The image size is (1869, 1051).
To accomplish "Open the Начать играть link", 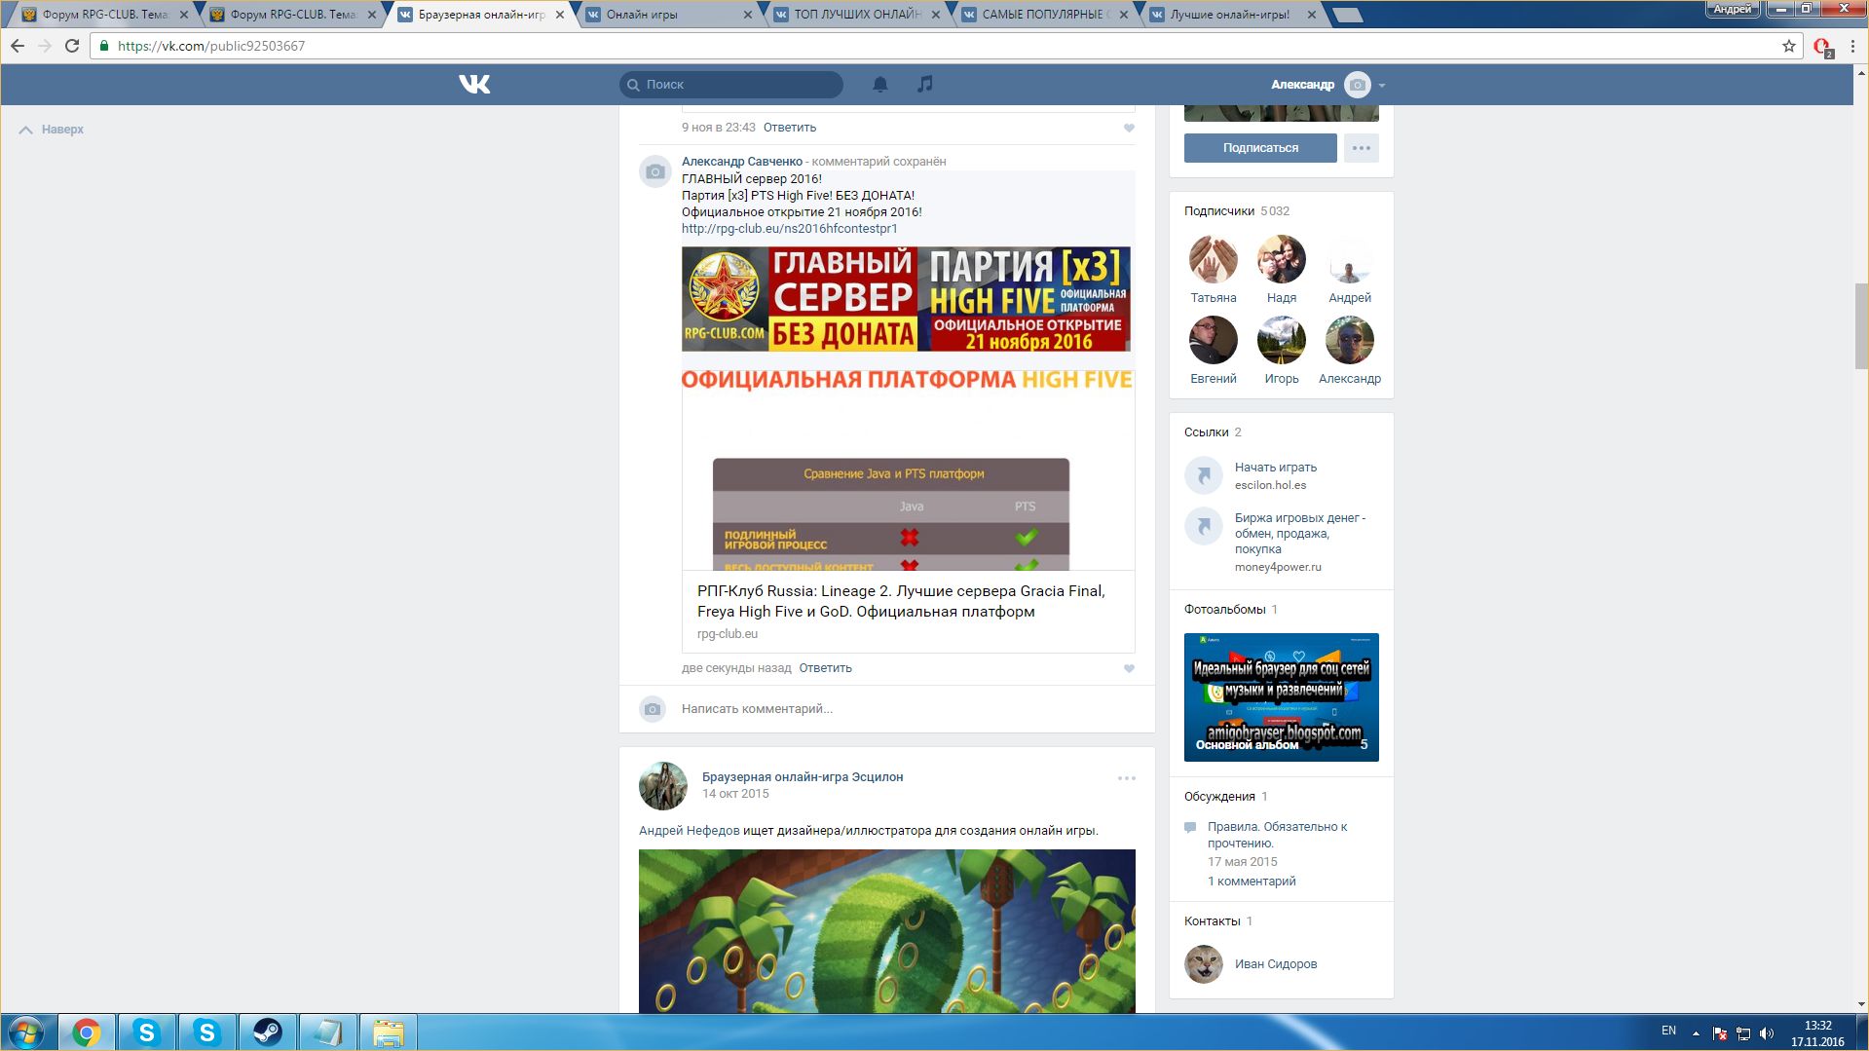I will click(1276, 468).
